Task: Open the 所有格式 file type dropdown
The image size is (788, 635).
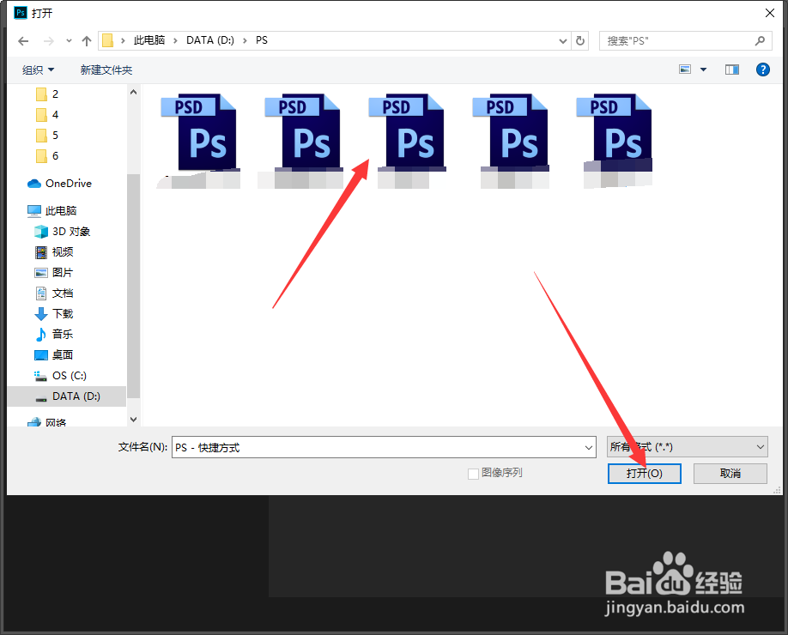Action: pyautogui.click(x=687, y=446)
